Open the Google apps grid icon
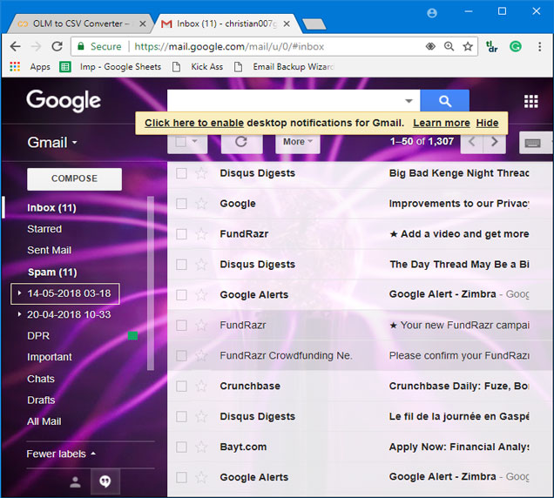Image resolution: width=554 pixels, height=498 pixels. click(531, 101)
